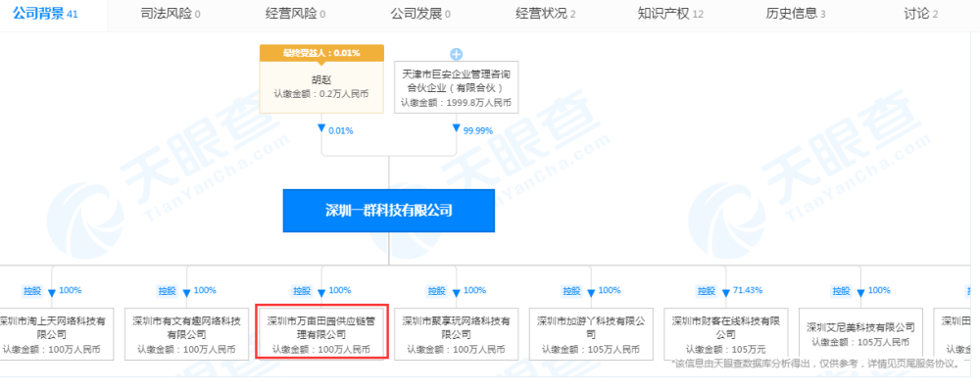The image size is (980, 391).
Task: Click 控股 tag above 深圳市万亩田园供应链
Action: pyautogui.click(x=302, y=291)
